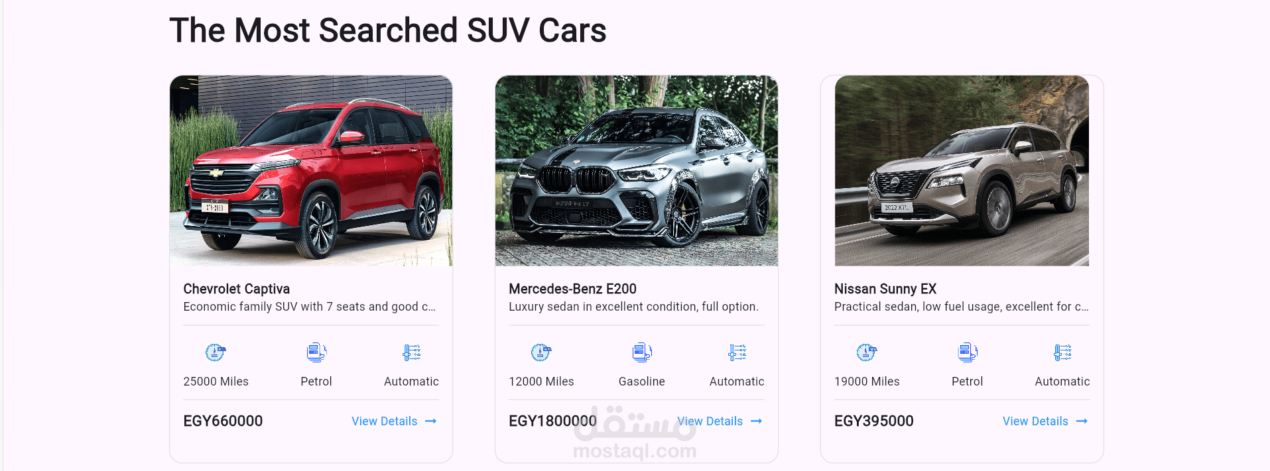
Task: Click the transmission icon on Chevrolet Captiva card
Action: tap(411, 352)
